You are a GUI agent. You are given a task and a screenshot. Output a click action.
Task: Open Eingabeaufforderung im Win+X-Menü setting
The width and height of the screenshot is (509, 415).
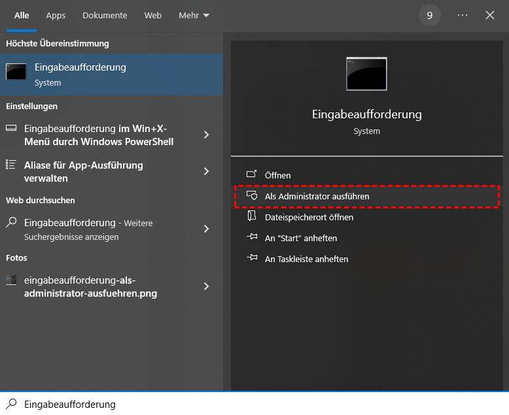pyautogui.click(x=111, y=135)
